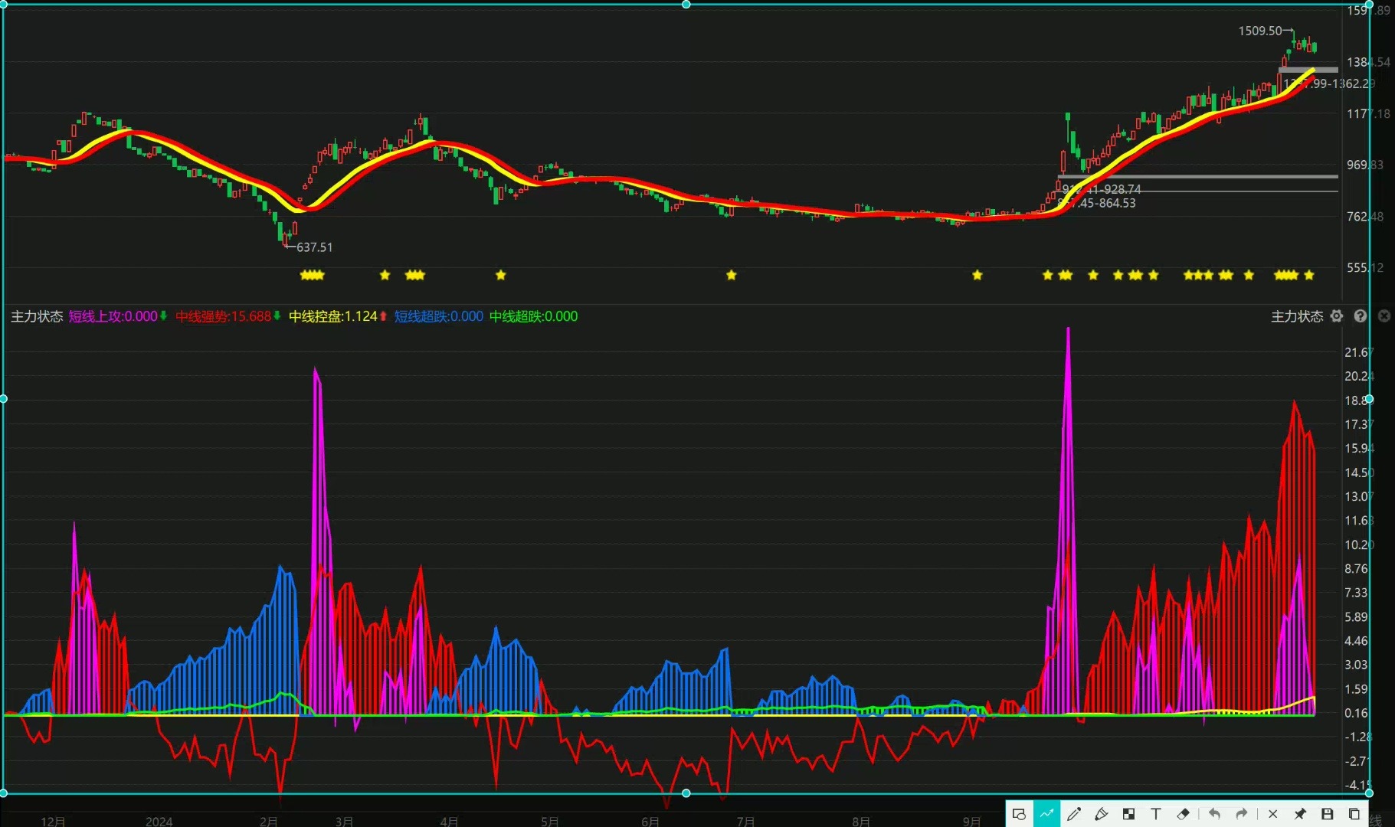Open help for 主力状态 indicator
The width and height of the screenshot is (1395, 827).
tap(1361, 316)
